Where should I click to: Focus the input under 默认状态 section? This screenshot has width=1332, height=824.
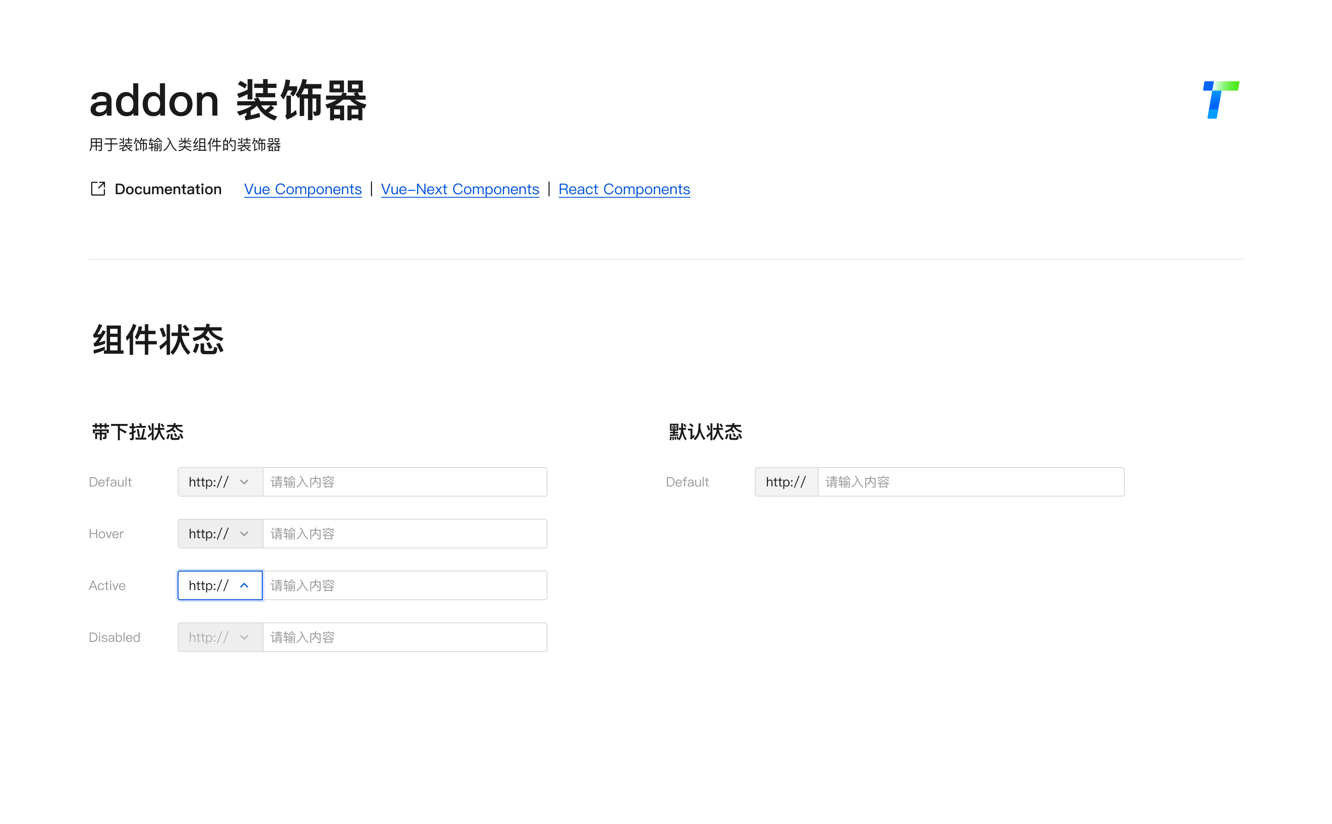[x=970, y=482]
